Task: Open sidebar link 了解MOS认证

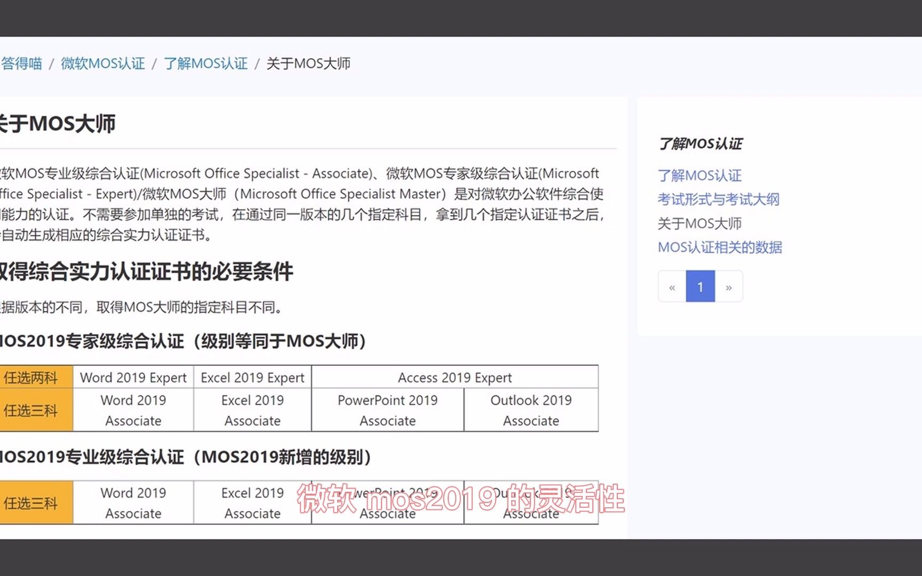Action: (700, 175)
